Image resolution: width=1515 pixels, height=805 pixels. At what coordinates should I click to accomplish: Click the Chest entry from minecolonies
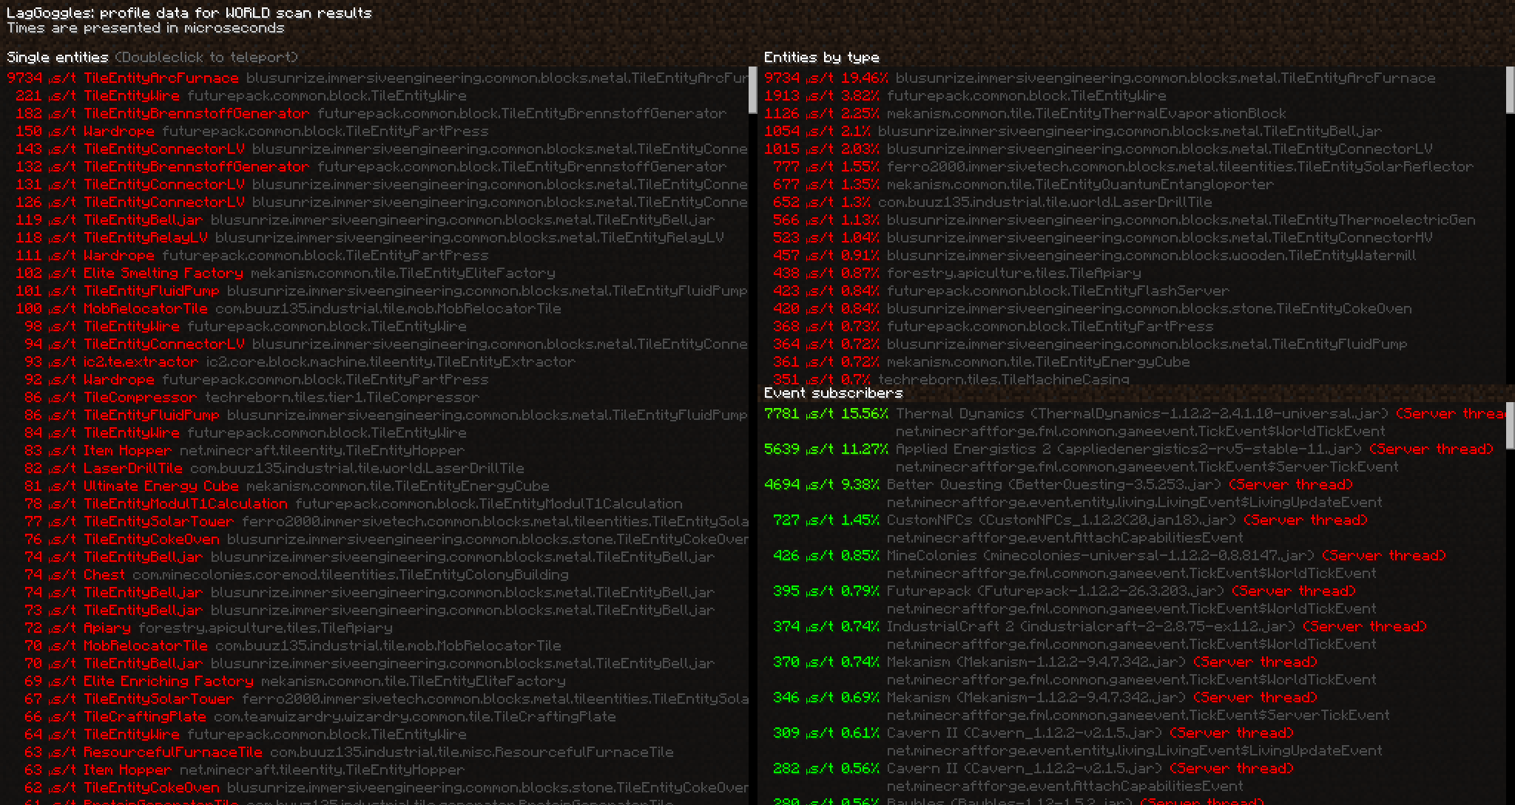(x=104, y=574)
